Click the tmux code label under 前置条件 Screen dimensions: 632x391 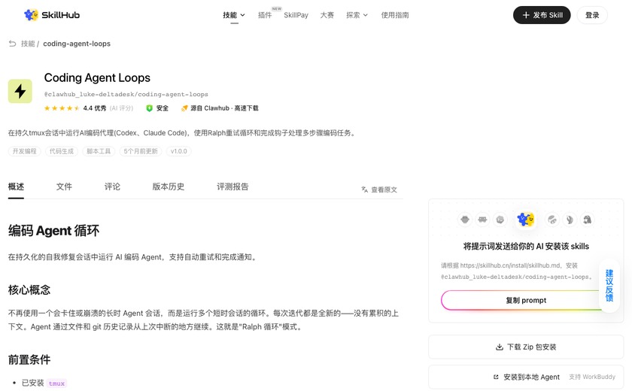pos(56,383)
